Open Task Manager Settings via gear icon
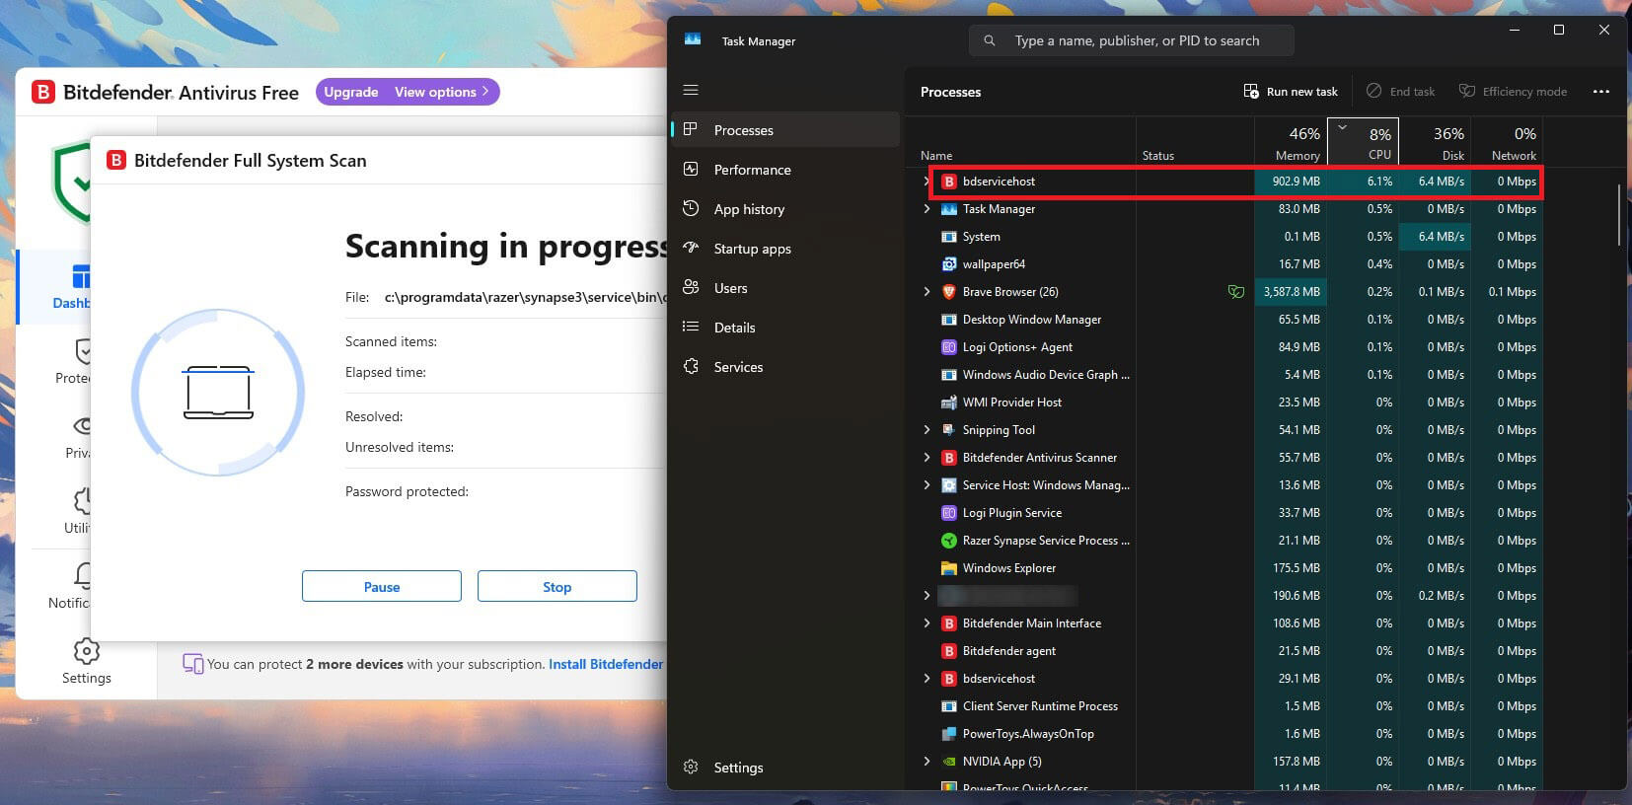The width and height of the screenshot is (1632, 805). coord(691,767)
